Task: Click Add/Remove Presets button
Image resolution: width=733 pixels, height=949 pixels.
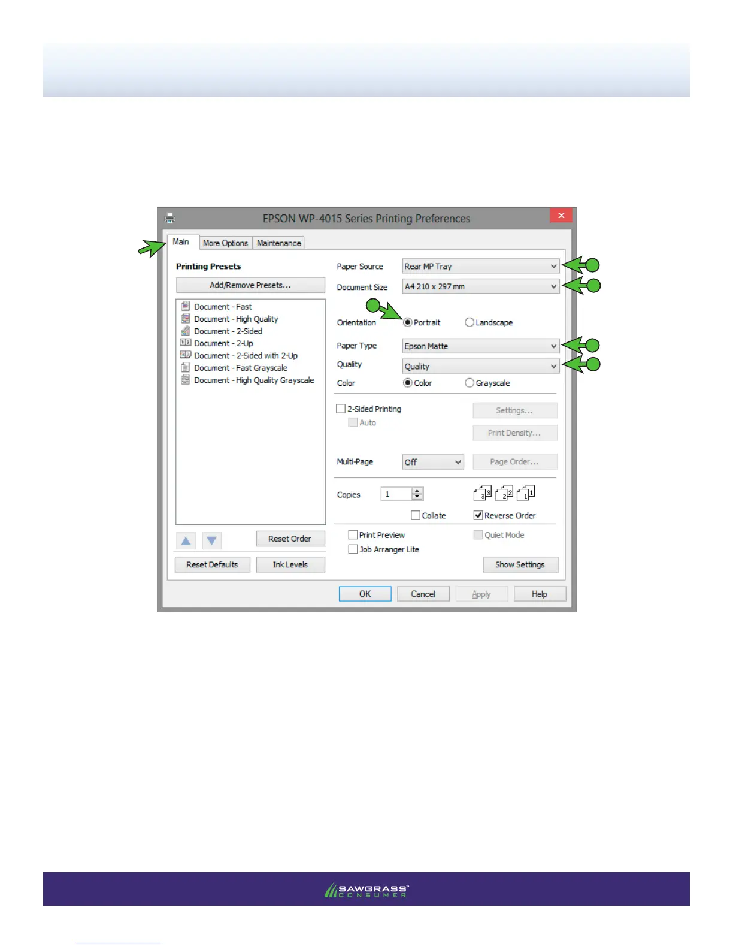Action: 250,285
